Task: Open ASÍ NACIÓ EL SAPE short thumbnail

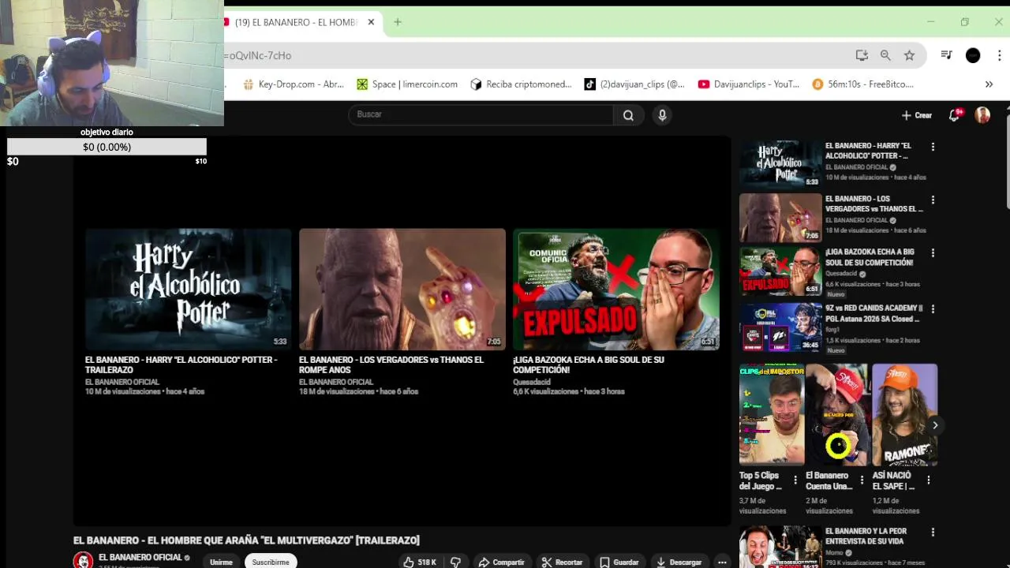Action: (904, 414)
